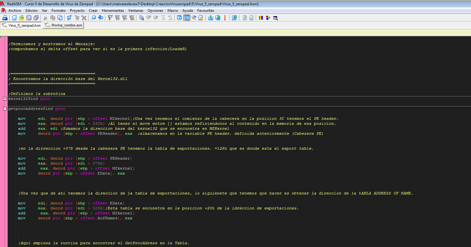Viewport: 471px width, 247px height.
Task: Click the Print icon in the toolbar
Action: (x=5, y=18)
